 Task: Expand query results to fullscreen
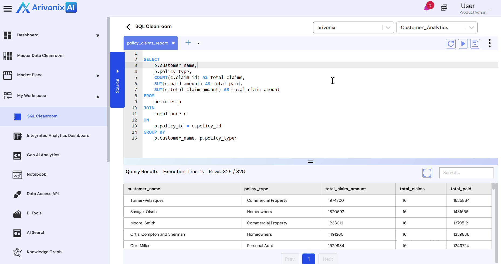pyautogui.click(x=427, y=173)
